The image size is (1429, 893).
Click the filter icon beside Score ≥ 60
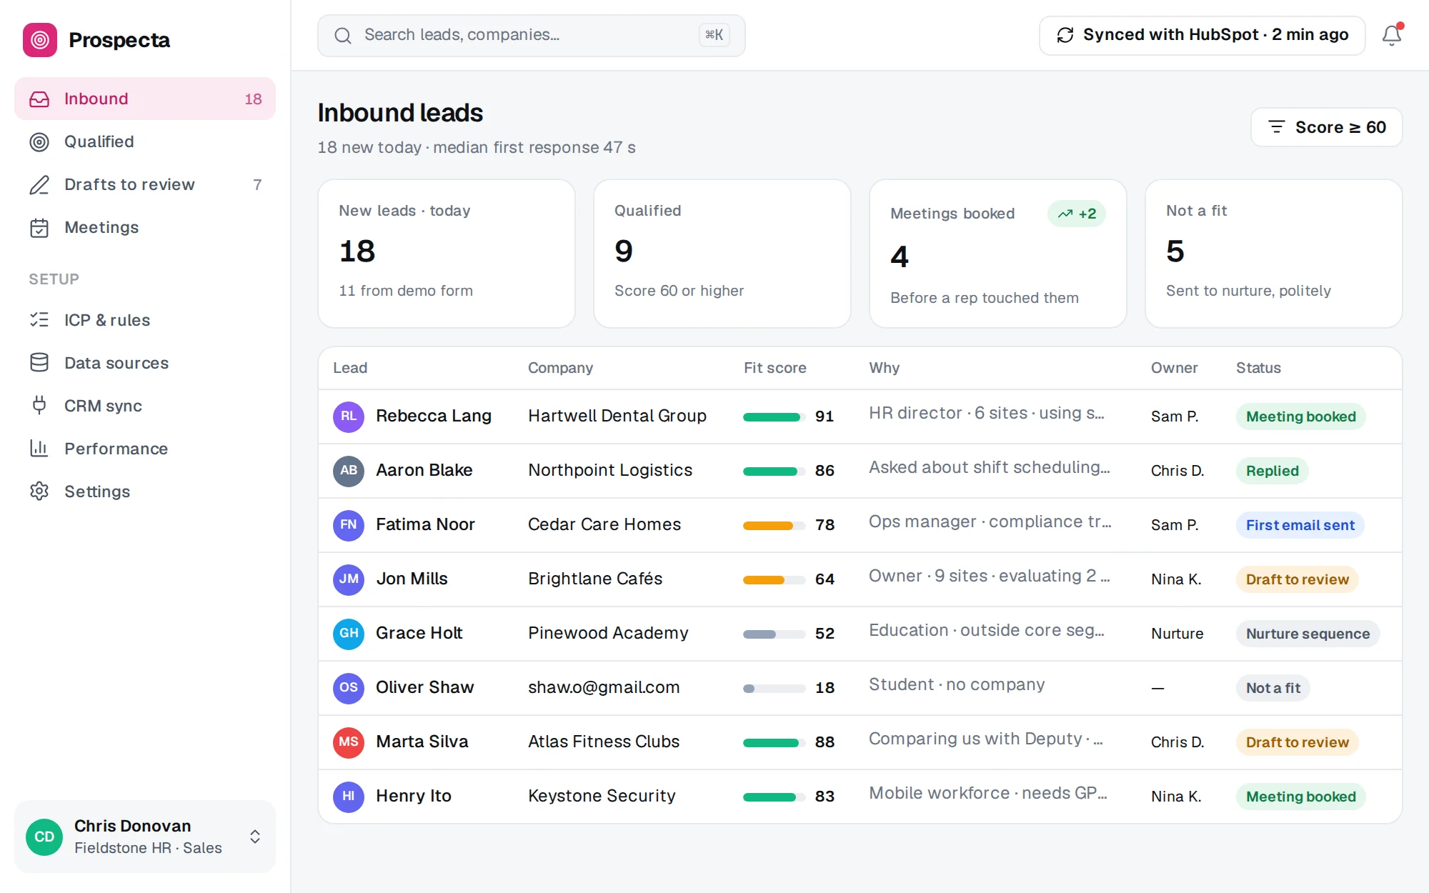(x=1276, y=127)
